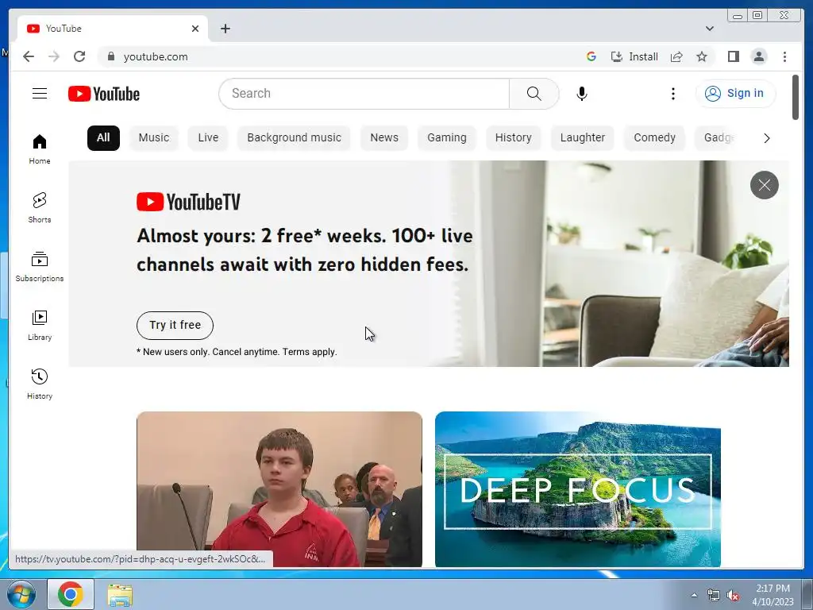Image resolution: width=813 pixels, height=610 pixels.
Task: Show more category chips arrow
Action: tap(766, 138)
